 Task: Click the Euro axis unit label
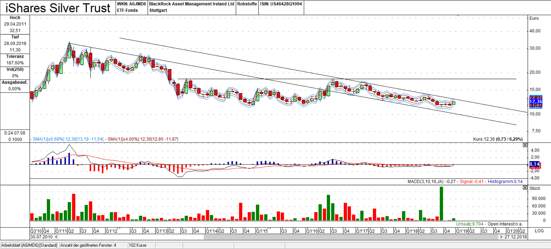click(534, 18)
